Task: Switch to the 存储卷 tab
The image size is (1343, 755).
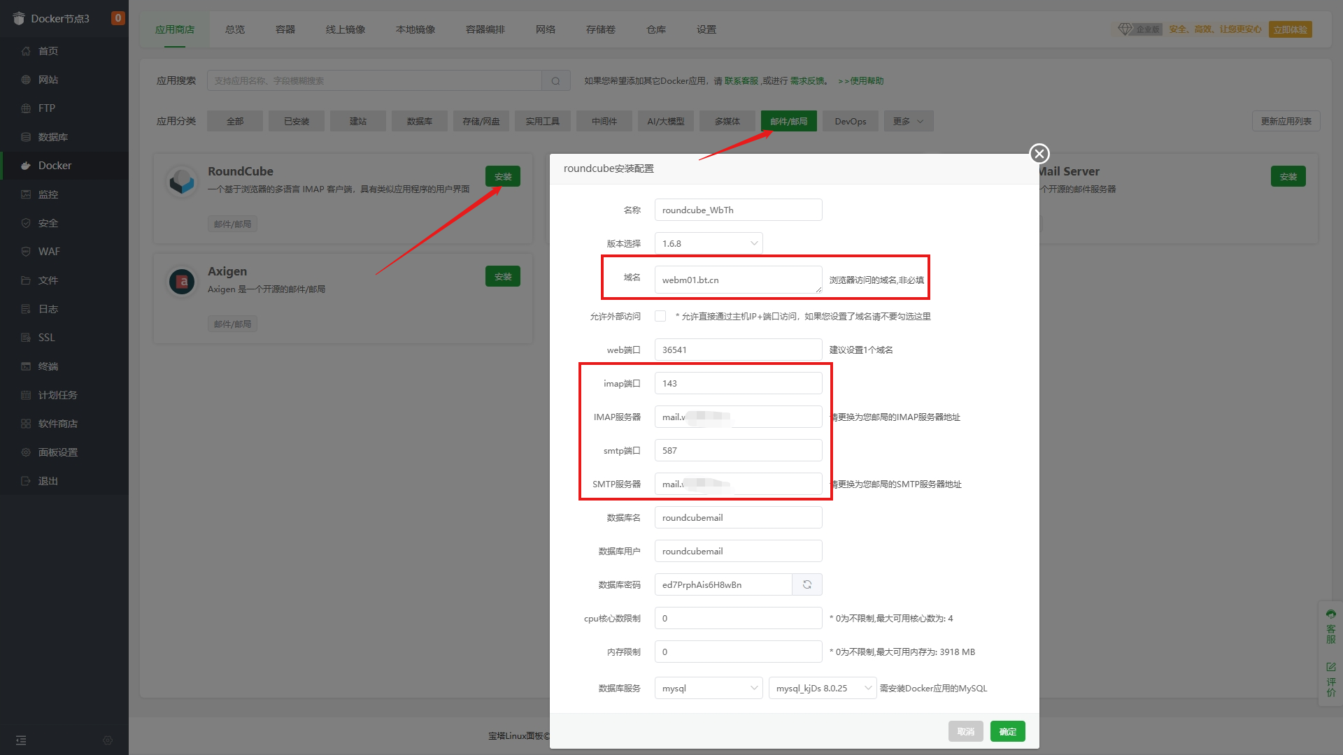Action: click(x=601, y=29)
